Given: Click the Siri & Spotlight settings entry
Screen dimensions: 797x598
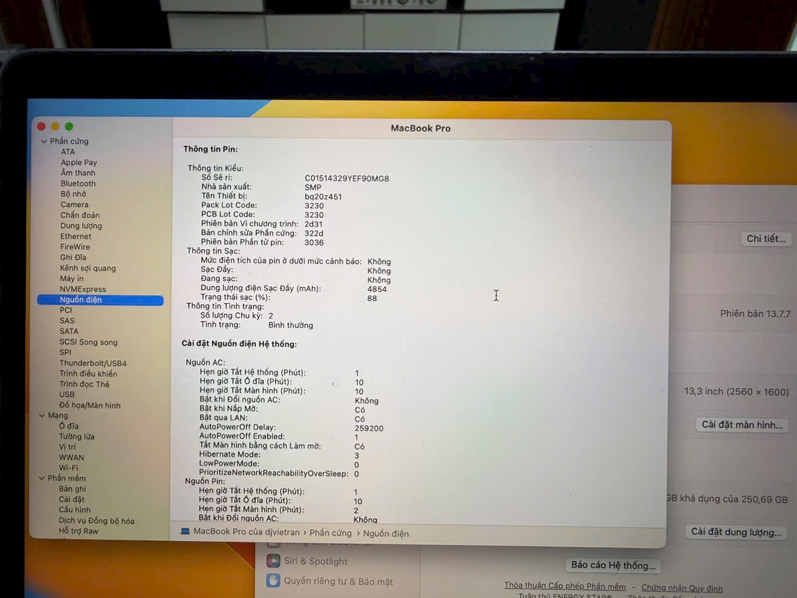Looking at the screenshot, I should 316,561.
